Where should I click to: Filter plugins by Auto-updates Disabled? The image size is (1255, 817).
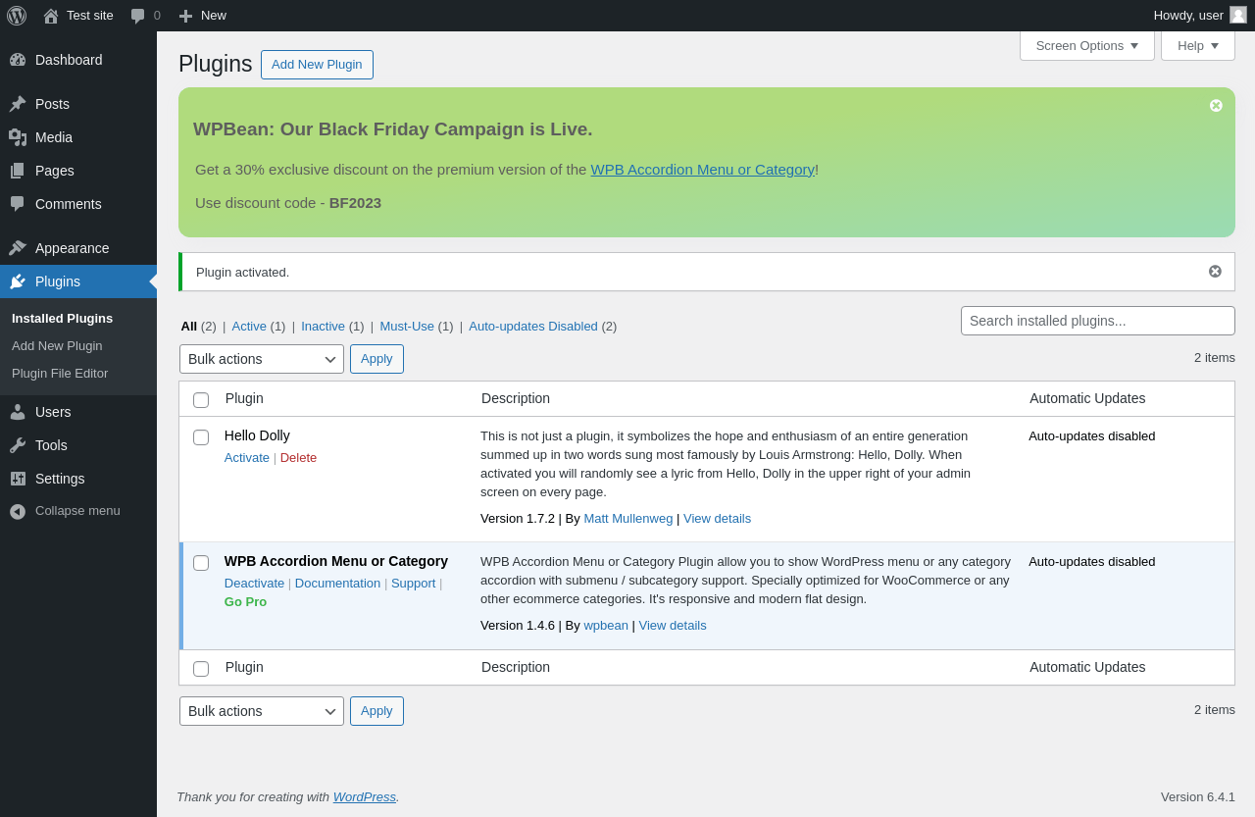pos(533,327)
